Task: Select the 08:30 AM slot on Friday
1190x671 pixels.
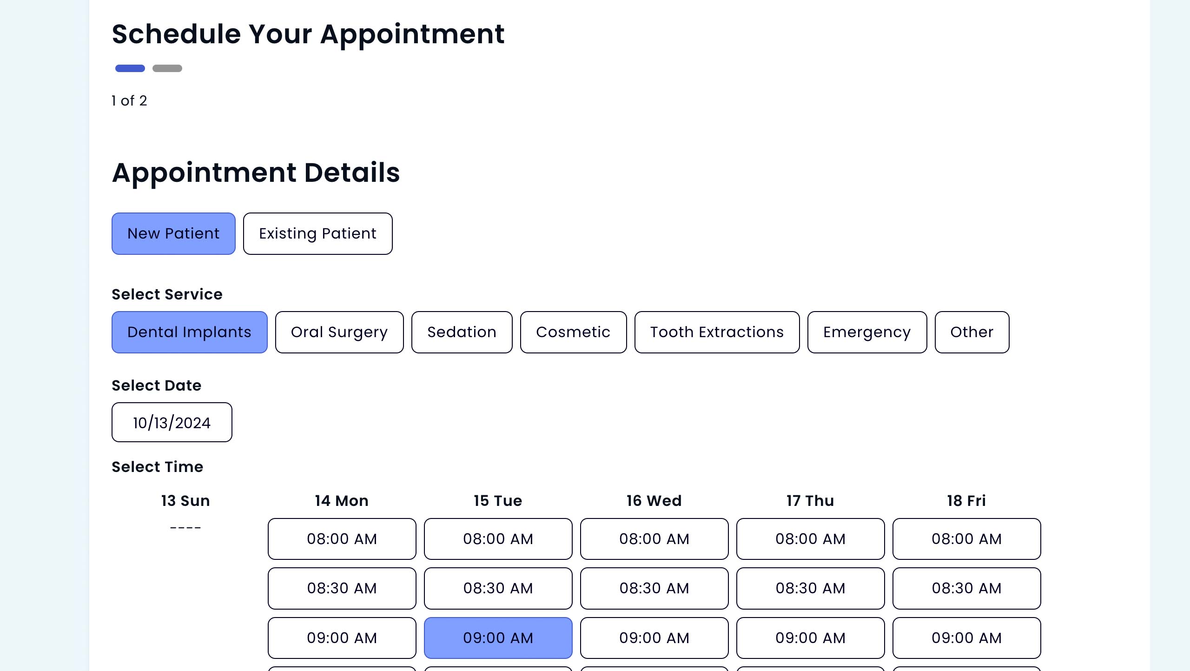Action: [966, 588]
